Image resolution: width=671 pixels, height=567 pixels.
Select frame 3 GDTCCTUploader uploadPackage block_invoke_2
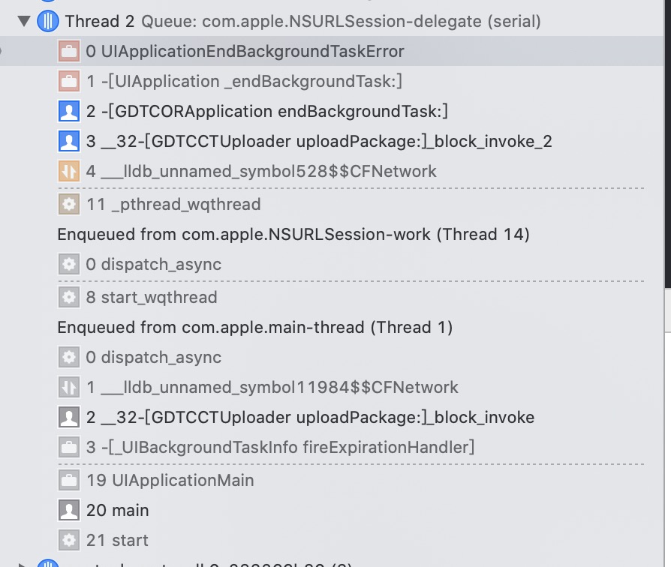click(x=332, y=141)
